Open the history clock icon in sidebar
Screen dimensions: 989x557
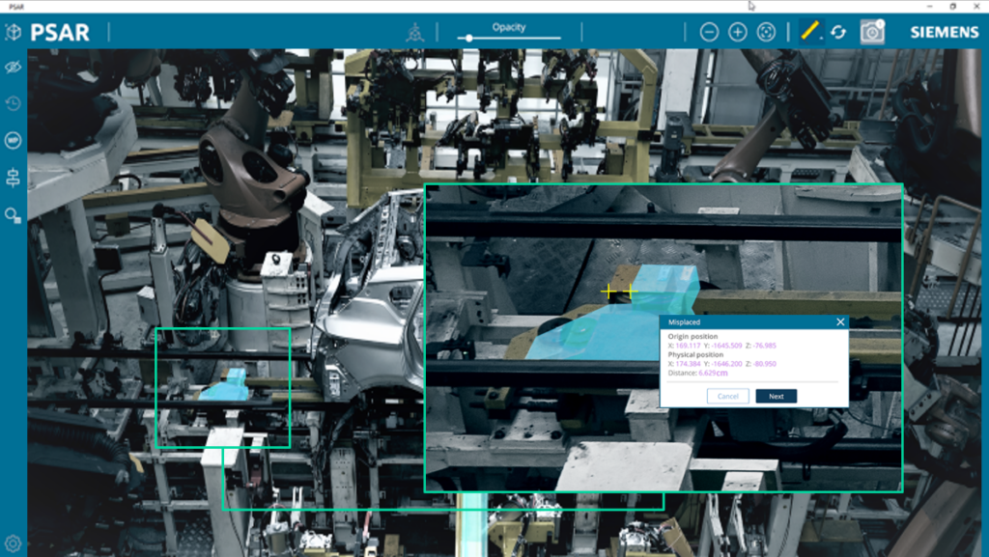coord(11,103)
